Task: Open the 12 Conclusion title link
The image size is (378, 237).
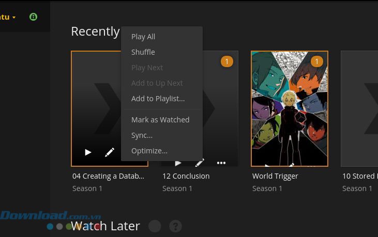Action: click(x=186, y=176)
